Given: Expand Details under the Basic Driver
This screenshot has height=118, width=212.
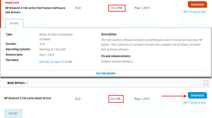Looking at the screenshot, I should pos(13,113).
